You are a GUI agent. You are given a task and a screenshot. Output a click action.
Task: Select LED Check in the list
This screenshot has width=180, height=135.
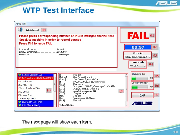[x=36, y=92]
